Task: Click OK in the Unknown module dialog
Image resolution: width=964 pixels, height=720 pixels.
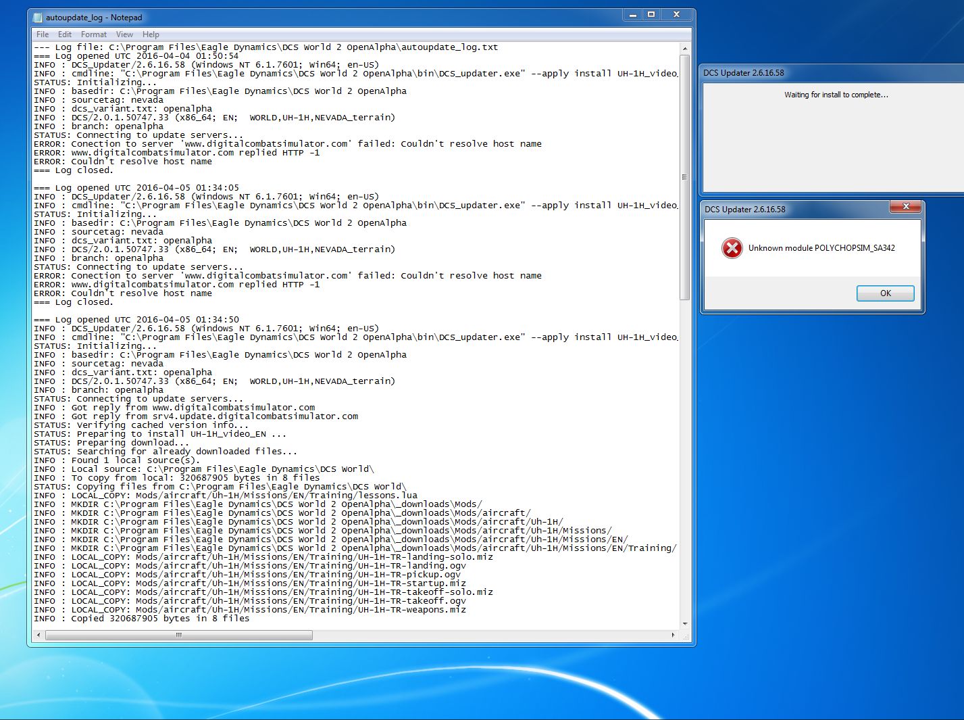Action: coord(885,293)
